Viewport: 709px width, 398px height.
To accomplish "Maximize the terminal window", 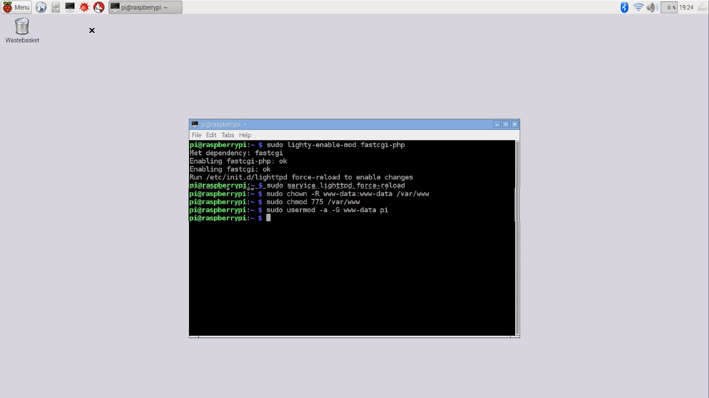I will point(506,124).
